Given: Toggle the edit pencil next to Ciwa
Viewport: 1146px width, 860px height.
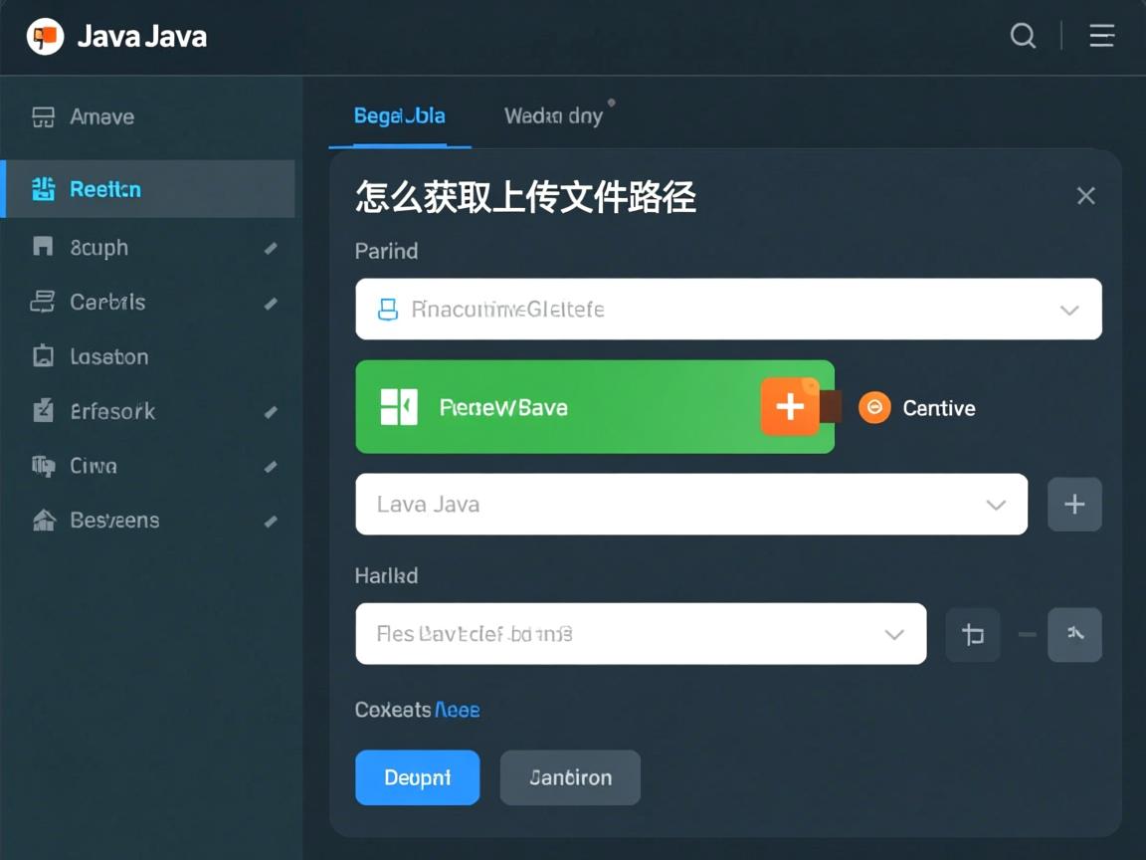Looking at the screenshot, I should tap(272, 466).
